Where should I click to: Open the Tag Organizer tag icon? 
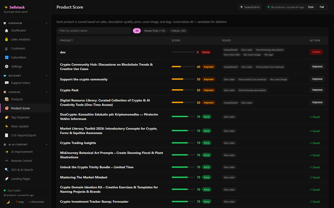click(x=7, y=117)
